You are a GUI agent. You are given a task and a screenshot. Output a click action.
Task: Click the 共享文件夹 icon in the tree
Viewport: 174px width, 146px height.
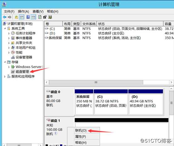click(13, 43)
